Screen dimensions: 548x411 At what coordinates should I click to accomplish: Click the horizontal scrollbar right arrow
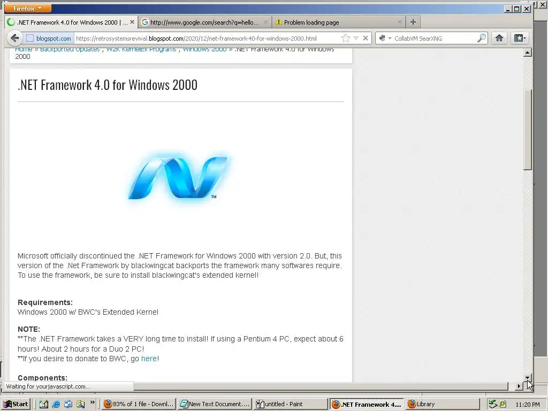click(519, 386)
